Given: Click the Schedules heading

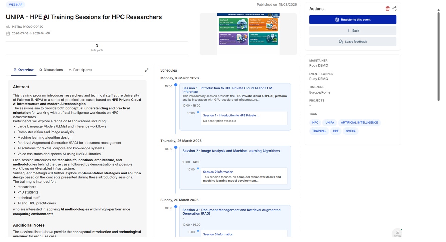Looking at the screenshot, I should [x=169, y=70].
